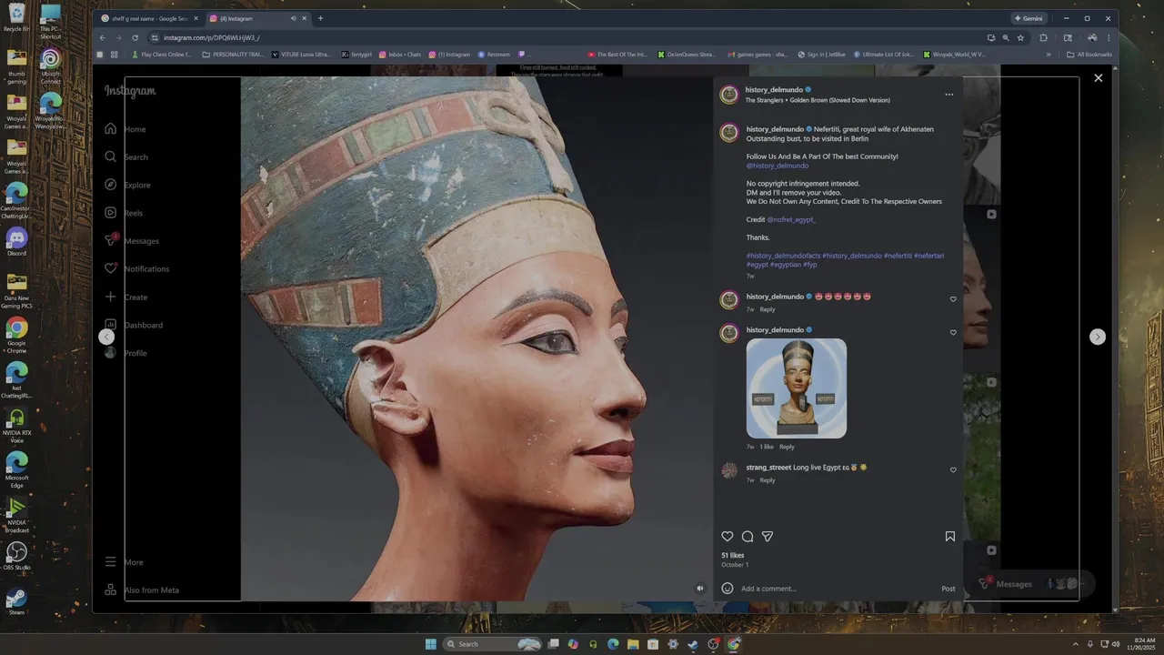
Task: Click the taskbar Search box
Action: pos(492,644)
